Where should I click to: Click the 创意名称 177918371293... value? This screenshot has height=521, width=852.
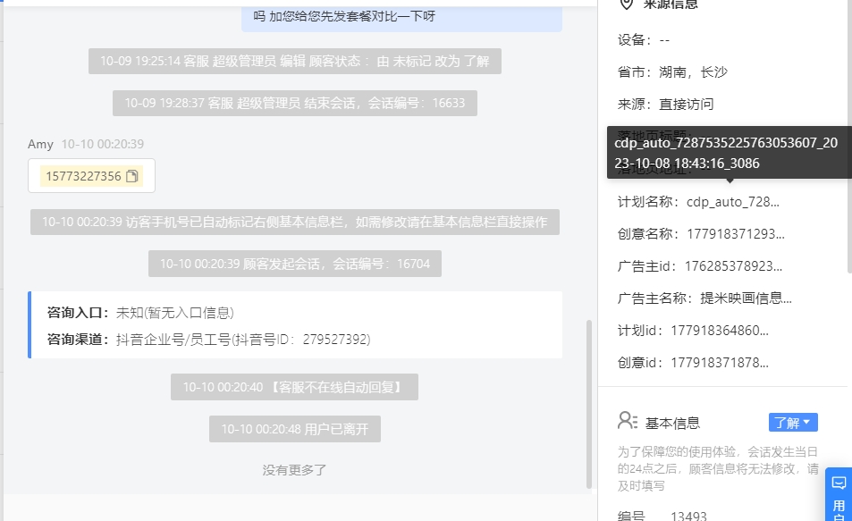point(735,234)
